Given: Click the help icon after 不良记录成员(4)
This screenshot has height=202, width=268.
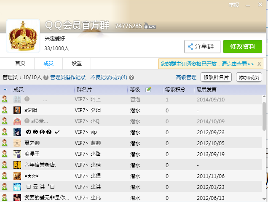Looking at the screenshot, I should tap(131, 77).
